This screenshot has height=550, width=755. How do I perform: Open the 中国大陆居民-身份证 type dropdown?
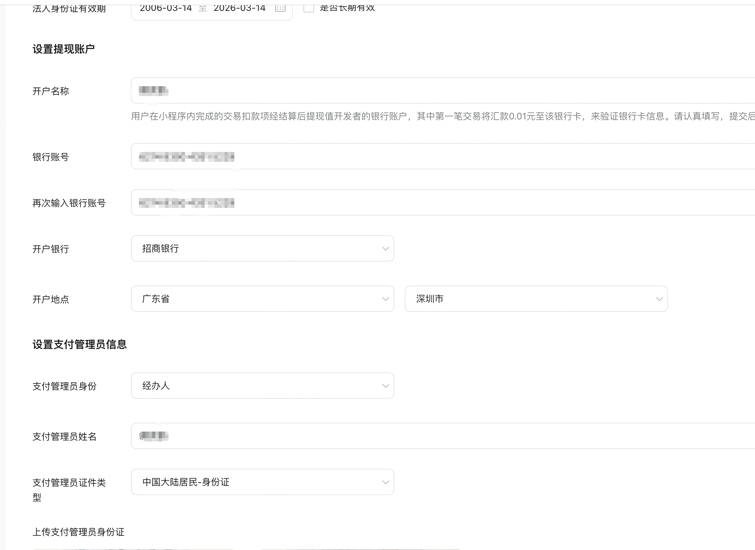pyautogui.click(x=262, y=482)
